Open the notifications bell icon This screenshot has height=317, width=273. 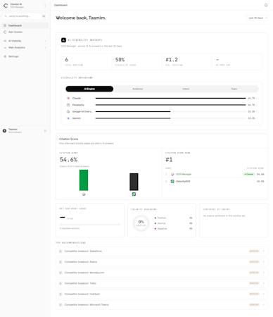266,5
